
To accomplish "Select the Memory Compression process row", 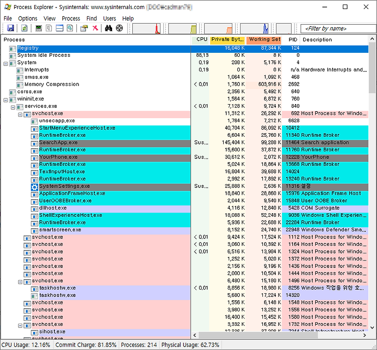I will 184,84.
